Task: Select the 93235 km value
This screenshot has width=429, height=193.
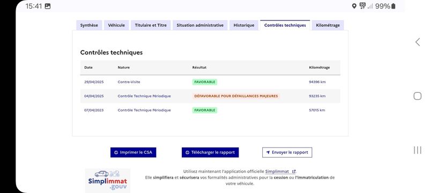Action: [317, 96]
